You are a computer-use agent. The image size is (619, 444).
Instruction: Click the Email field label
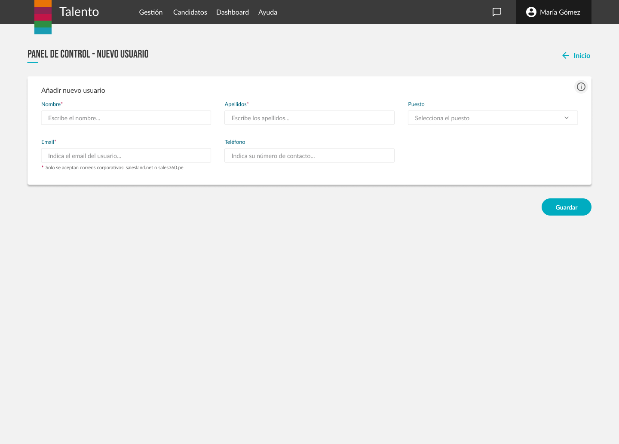[48, 142]
